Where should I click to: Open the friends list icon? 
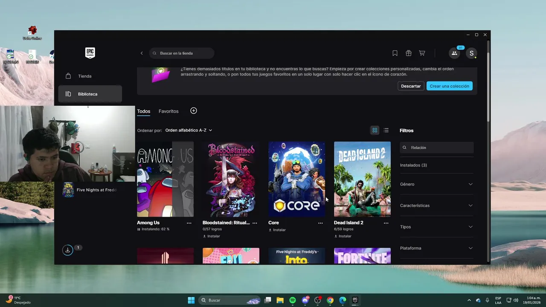454,53
